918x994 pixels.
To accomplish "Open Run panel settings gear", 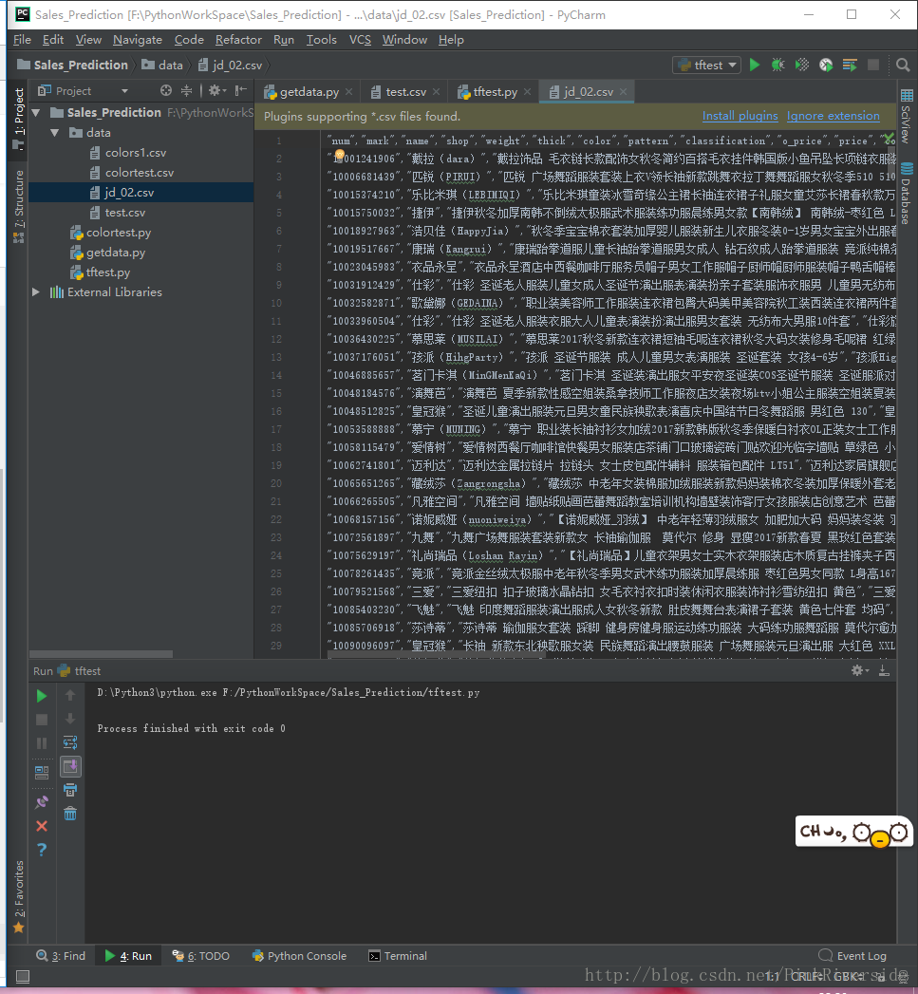I will click(x=859, y=670).
